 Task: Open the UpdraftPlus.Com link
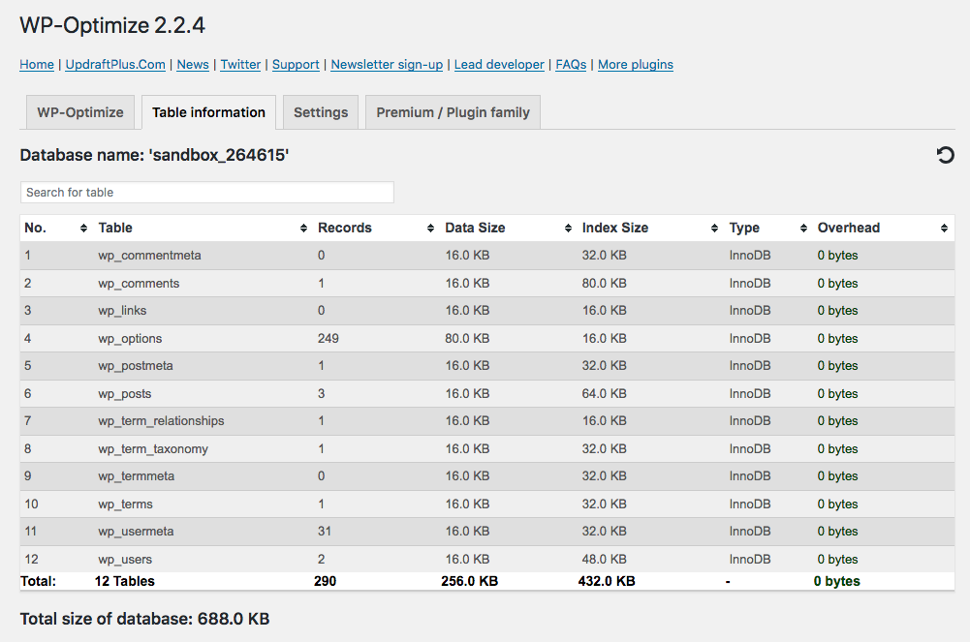115,64
